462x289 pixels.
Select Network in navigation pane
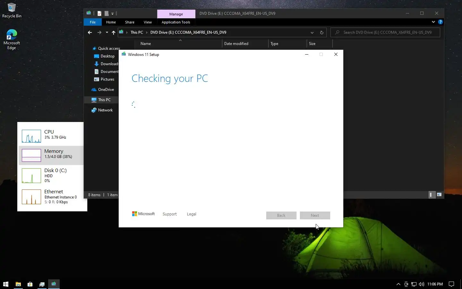pos(102,110)
